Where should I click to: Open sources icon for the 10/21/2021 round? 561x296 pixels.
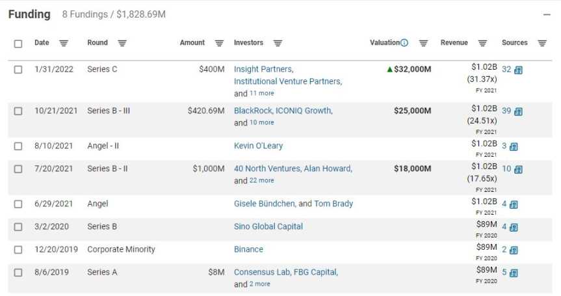[518, 112]
